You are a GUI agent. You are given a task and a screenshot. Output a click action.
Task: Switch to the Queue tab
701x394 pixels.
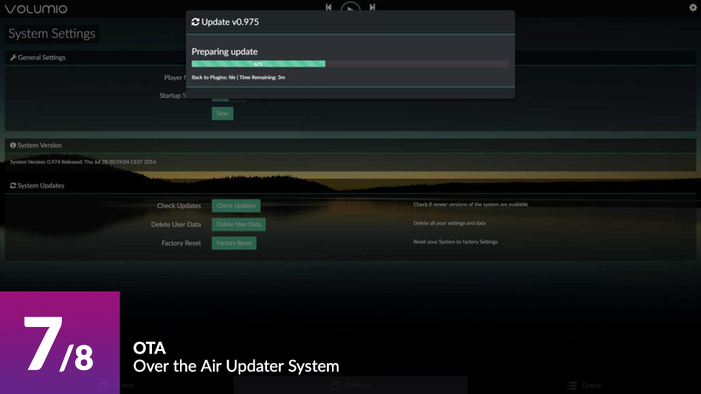(584, 385)
